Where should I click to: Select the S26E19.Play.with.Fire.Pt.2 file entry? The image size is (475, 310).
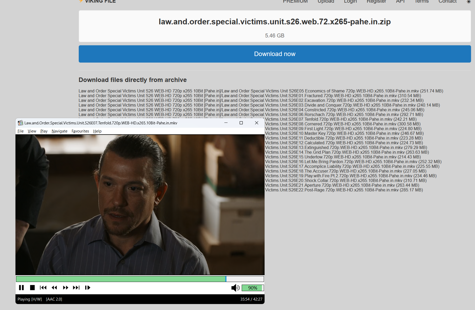(x=351, y=176)
